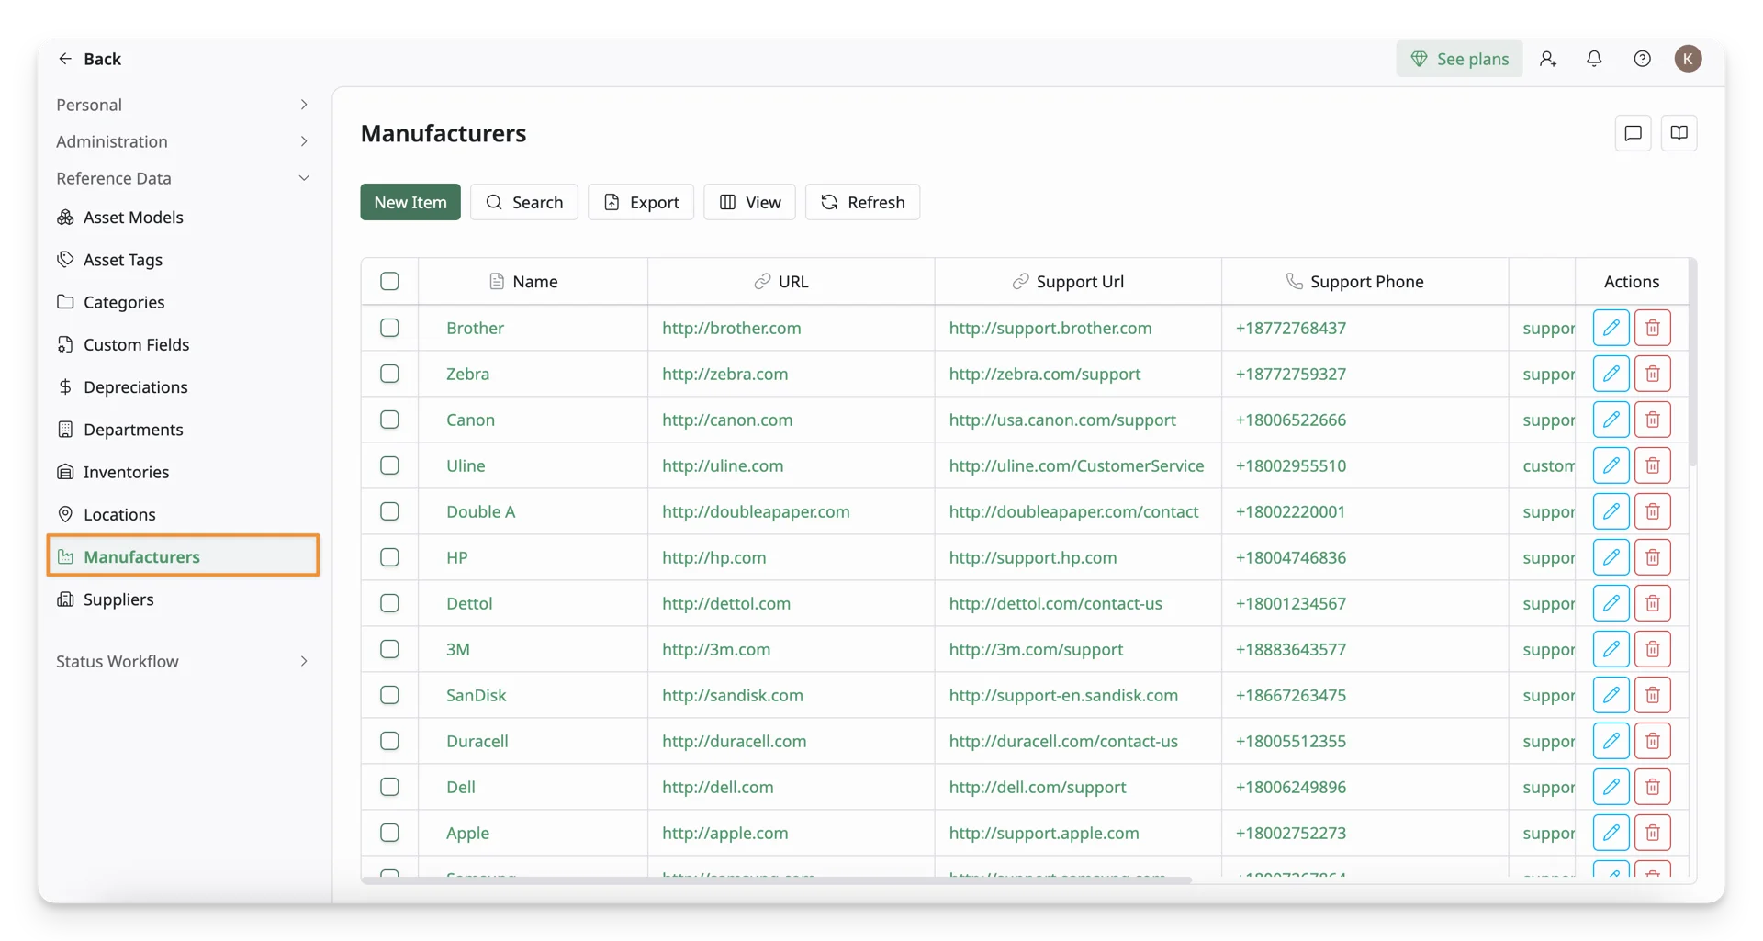The height and width of the screenshot is (941, 1763).
Task: Edit the SanDisk manufacturer entry
Action: (x=1611, y=695)
